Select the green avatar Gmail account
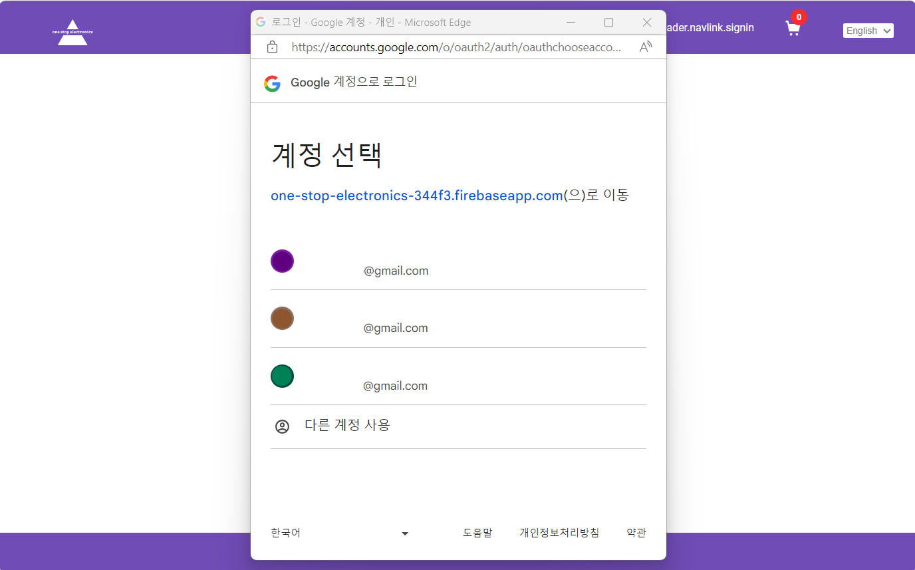915x570 pixels. coord(458,376)
